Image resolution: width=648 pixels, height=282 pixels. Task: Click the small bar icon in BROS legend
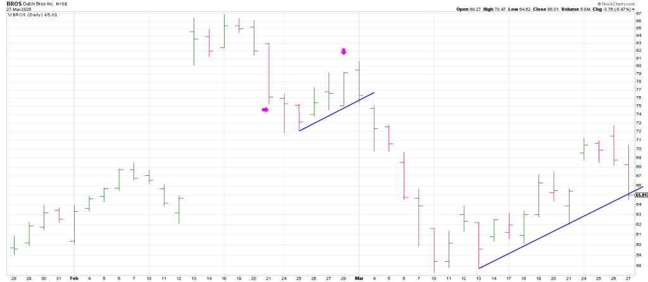pyautogui.click(x=9, y=15)
